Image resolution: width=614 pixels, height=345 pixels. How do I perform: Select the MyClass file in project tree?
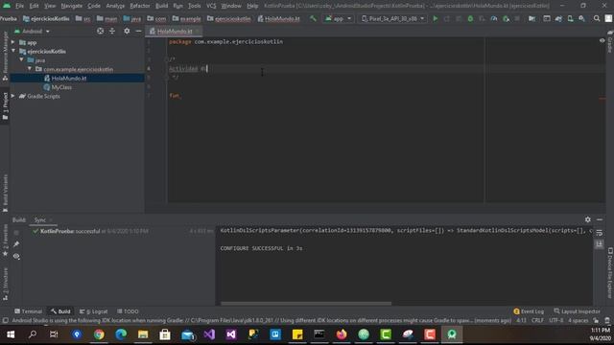(x=58, y=87)
